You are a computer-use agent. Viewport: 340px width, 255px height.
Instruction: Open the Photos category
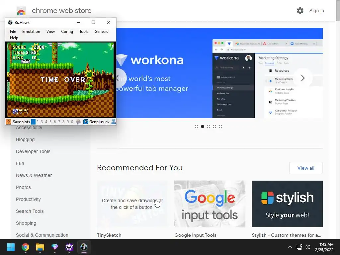24,187
